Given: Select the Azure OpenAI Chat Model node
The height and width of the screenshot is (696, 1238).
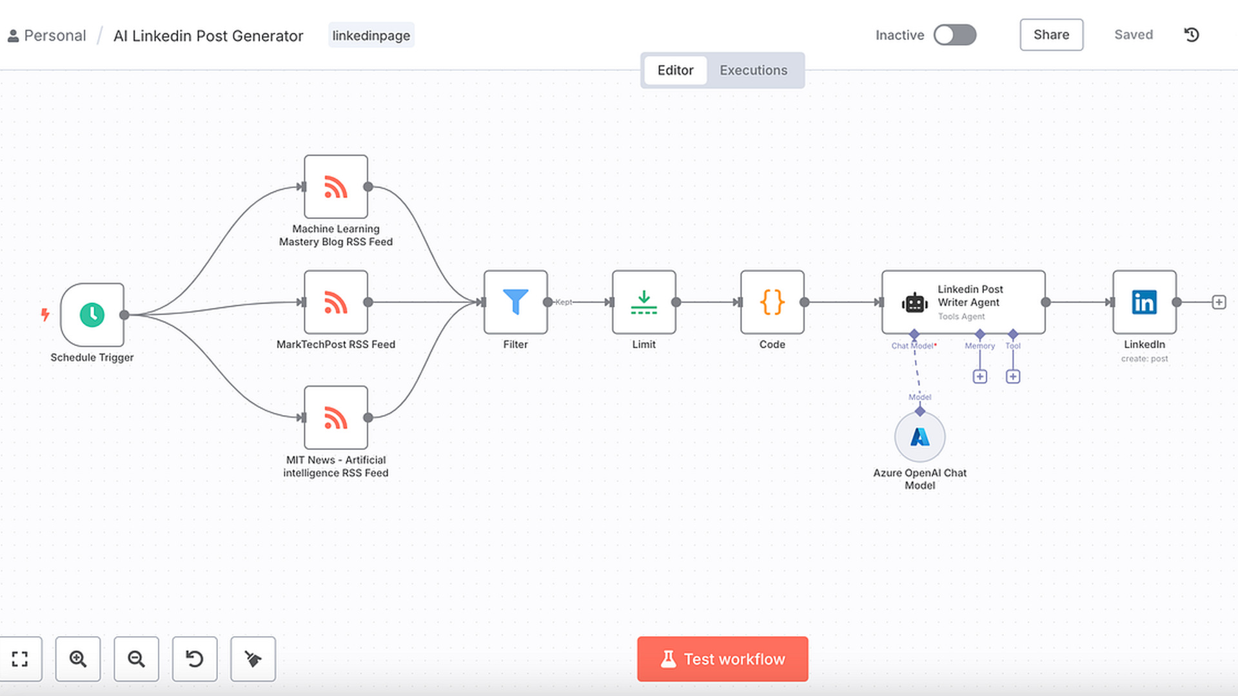Looking at the screenshot, I should [x=920, y=437].
